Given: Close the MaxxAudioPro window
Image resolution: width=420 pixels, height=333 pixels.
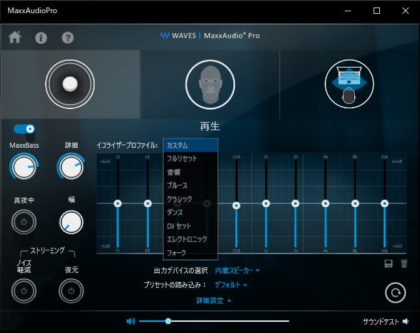Looking at the screenshot, I should point(406,11).
